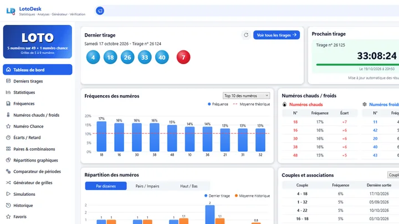The image size is (399, 224).
Task: Click the Statistiques chart icon
Action: (x=8, y=92)
